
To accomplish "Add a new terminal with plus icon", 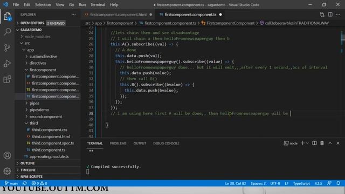I will (x=302, y=143).
